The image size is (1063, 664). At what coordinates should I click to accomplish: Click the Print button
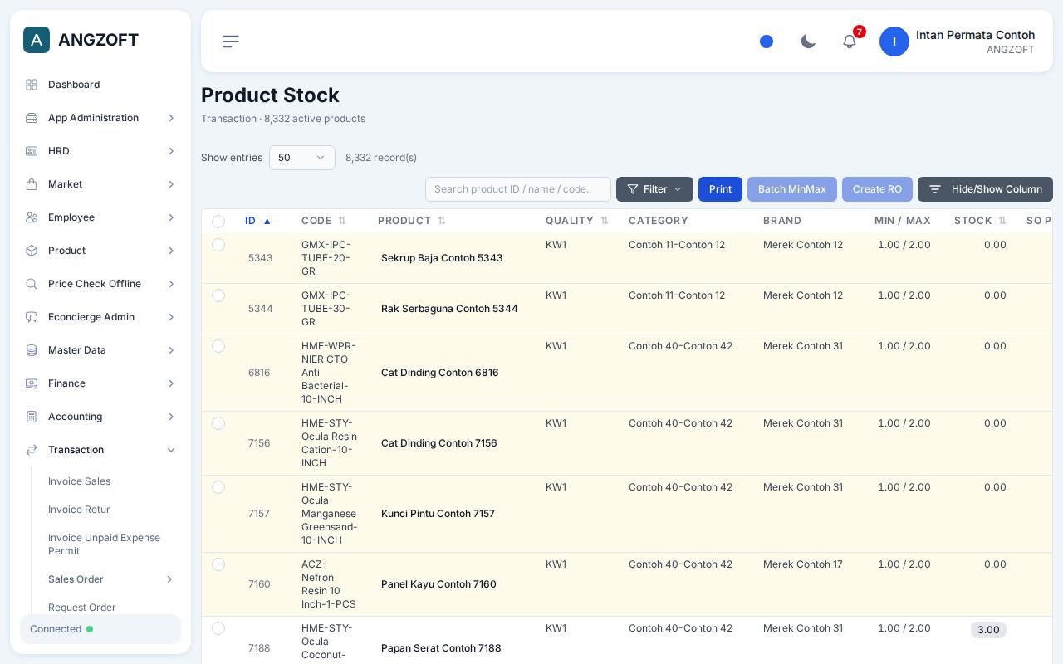(x=720, y=189)
